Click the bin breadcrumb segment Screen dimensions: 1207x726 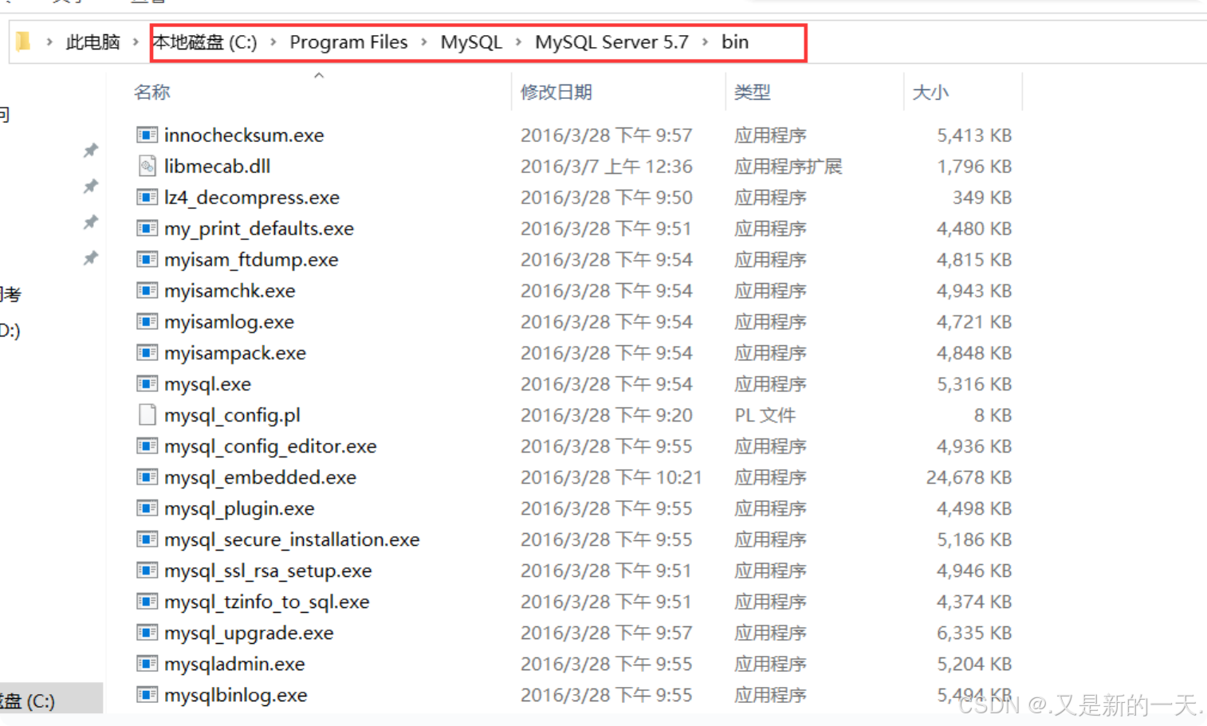point(735,41)
